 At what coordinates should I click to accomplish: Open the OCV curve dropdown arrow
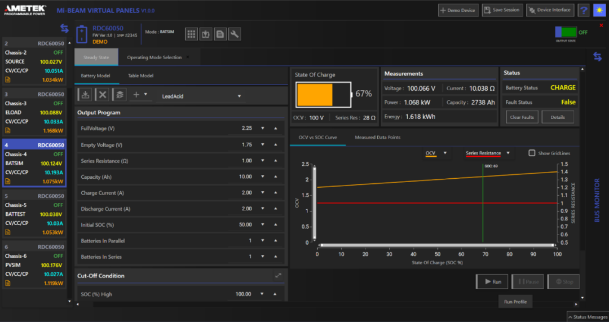pyautogui.click(x=445, y=153)
